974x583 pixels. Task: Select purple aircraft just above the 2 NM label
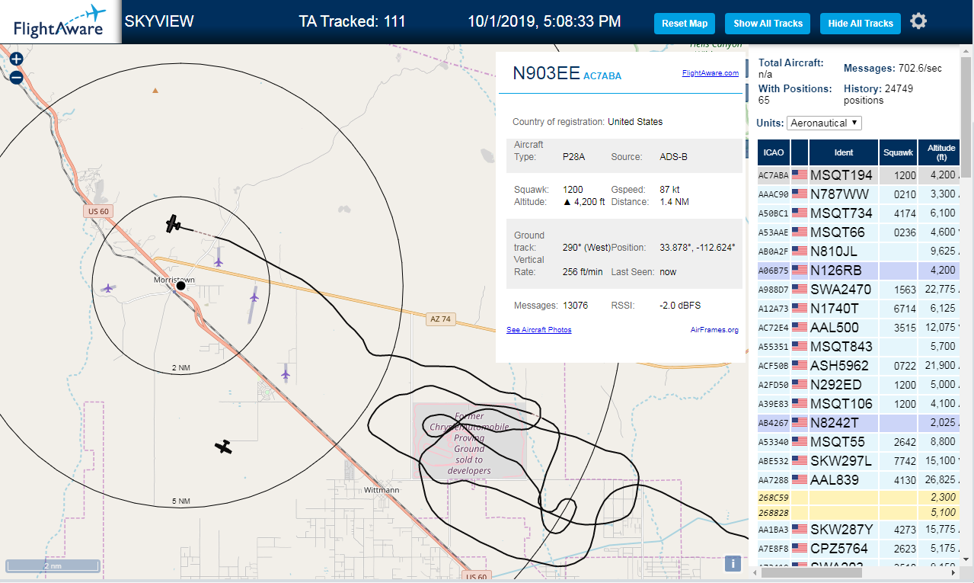pyautogui.click(x=286, y=374)
